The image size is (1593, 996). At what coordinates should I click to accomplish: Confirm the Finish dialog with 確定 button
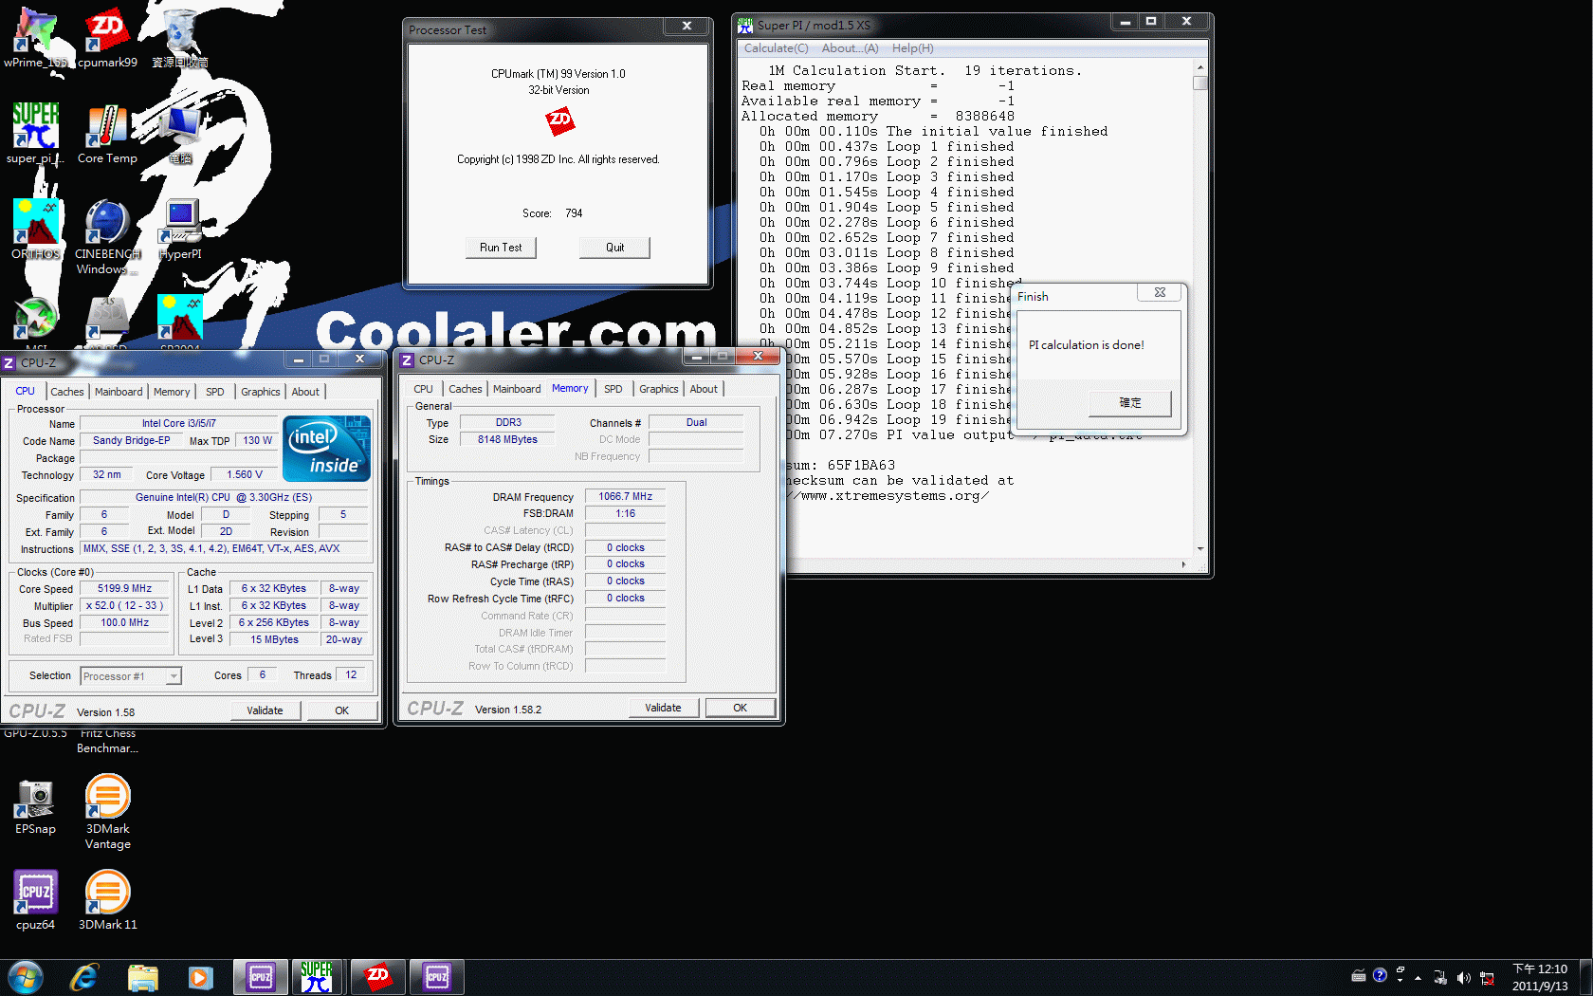[x=1130, y=403]
